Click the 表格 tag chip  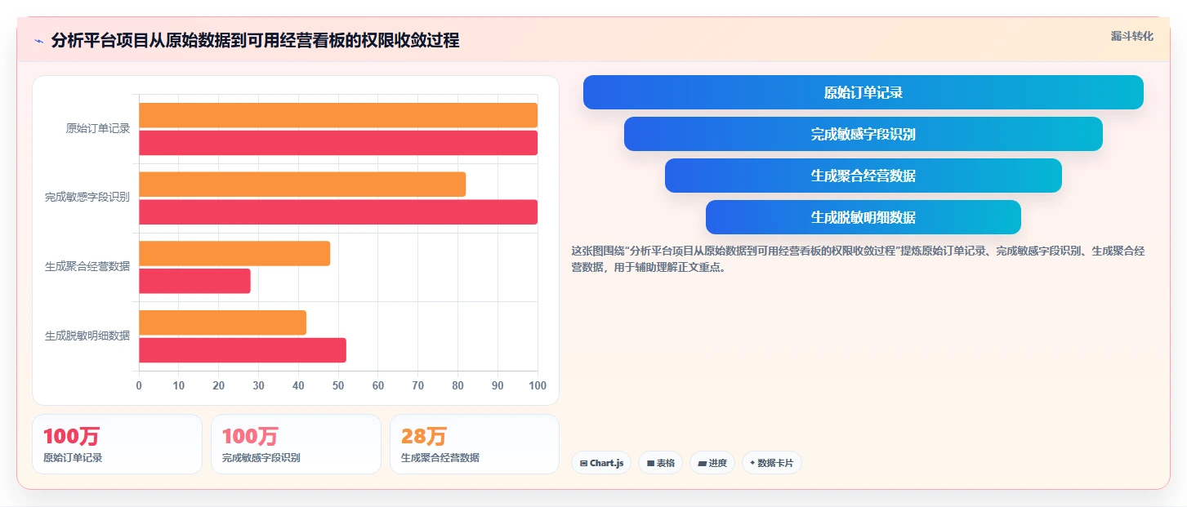coord(660,463)
